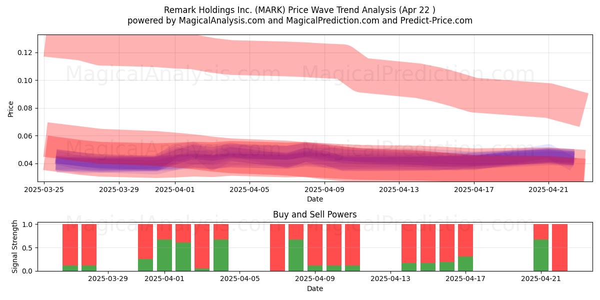This screenshot has width=600, height=300.
Task: Click the 0.0 signal strength tick
Action: pyautogui.click(x=28, y=271)
